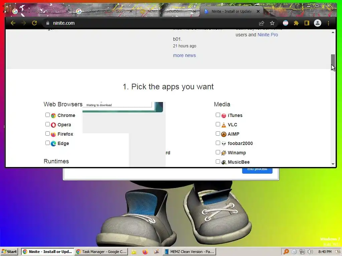Open the 'Ninite Pro' link
342x256 pixels.
[268, 35]
